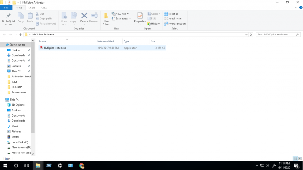This screenshot has width=303, height=170.
Task: Click Paste shortcut in the ribbon
Action: [46, 24]
